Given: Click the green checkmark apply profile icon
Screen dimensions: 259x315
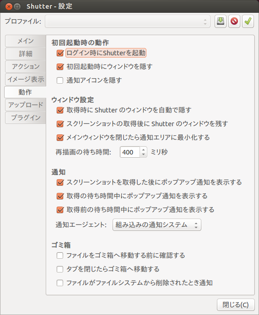Looking at the screenshot, I should pyautogui.click(x=248, y=21).
